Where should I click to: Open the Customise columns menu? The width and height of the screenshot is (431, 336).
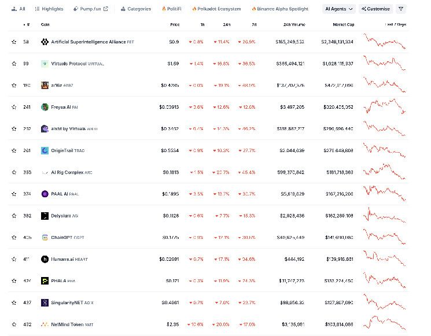tap(375, 9)
